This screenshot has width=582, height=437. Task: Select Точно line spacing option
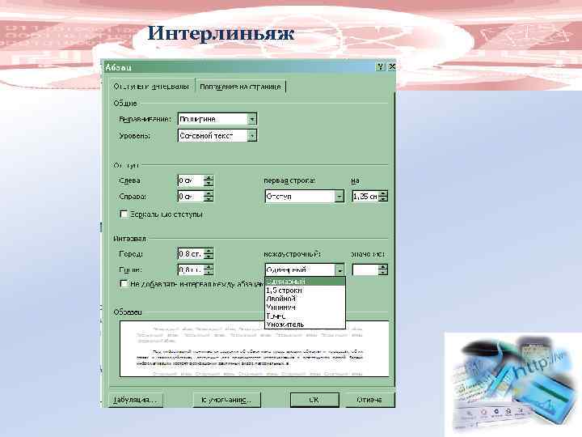305,316
